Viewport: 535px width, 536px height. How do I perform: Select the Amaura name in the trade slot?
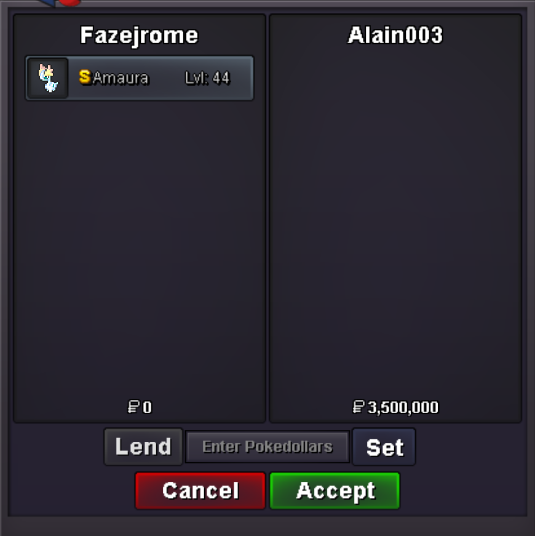pyautogui.click(x=121, y=78)
